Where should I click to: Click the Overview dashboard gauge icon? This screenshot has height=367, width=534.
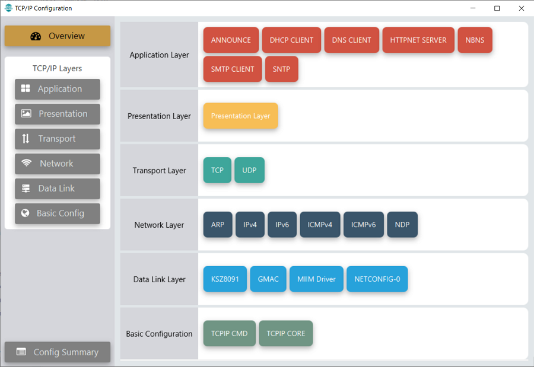click(36, 36)
